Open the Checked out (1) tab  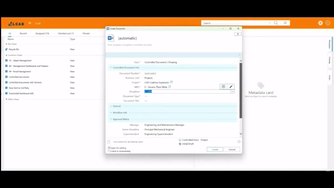coord(66,33)
